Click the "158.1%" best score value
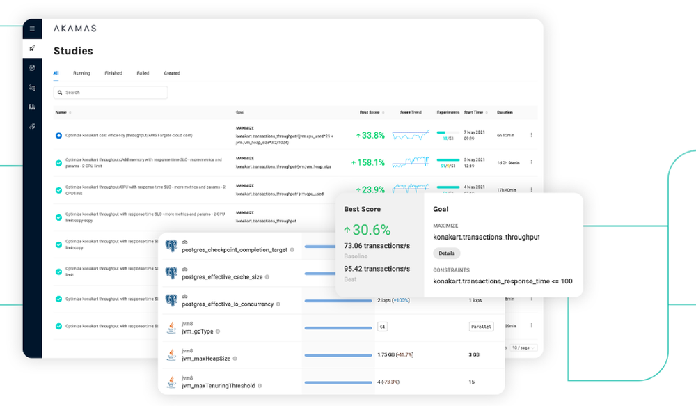 coord(371,162)
